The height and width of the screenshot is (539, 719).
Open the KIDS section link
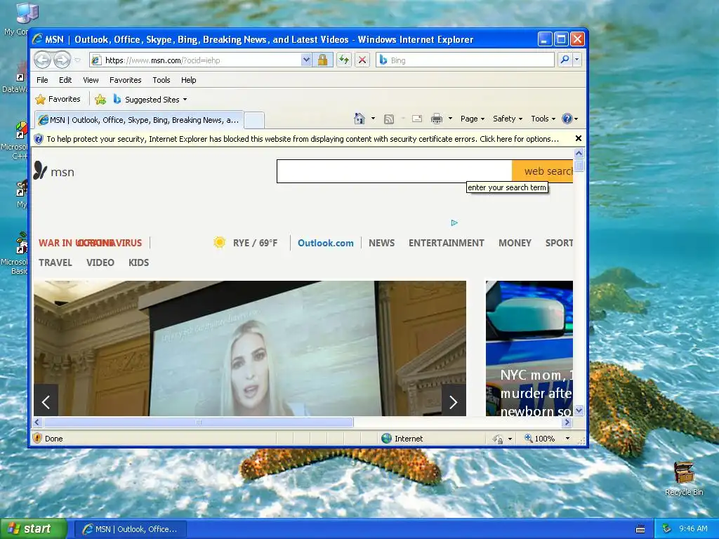point(138,262)
